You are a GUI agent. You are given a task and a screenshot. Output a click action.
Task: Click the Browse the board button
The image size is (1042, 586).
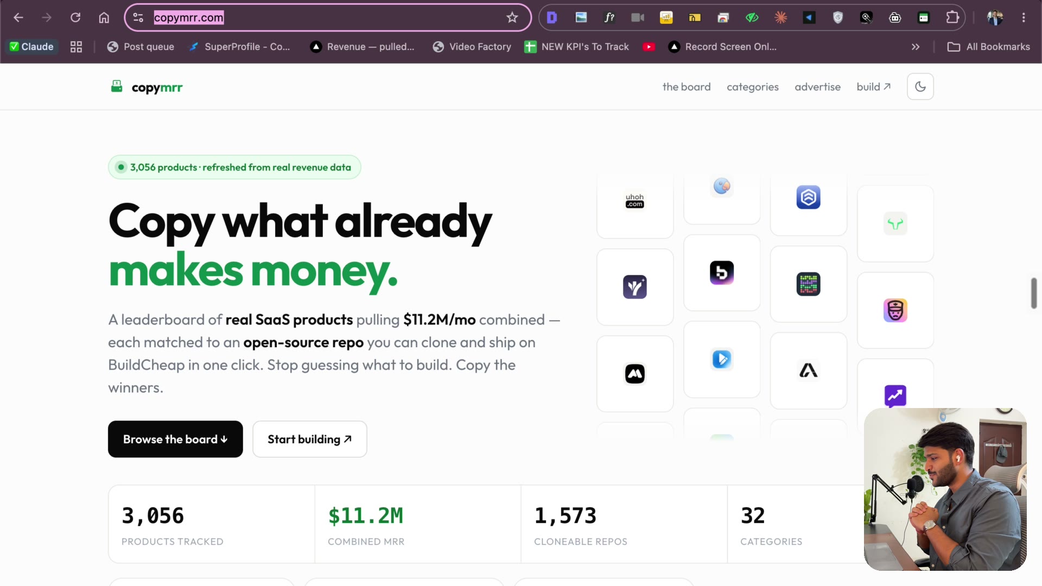[x=175, y=439]
